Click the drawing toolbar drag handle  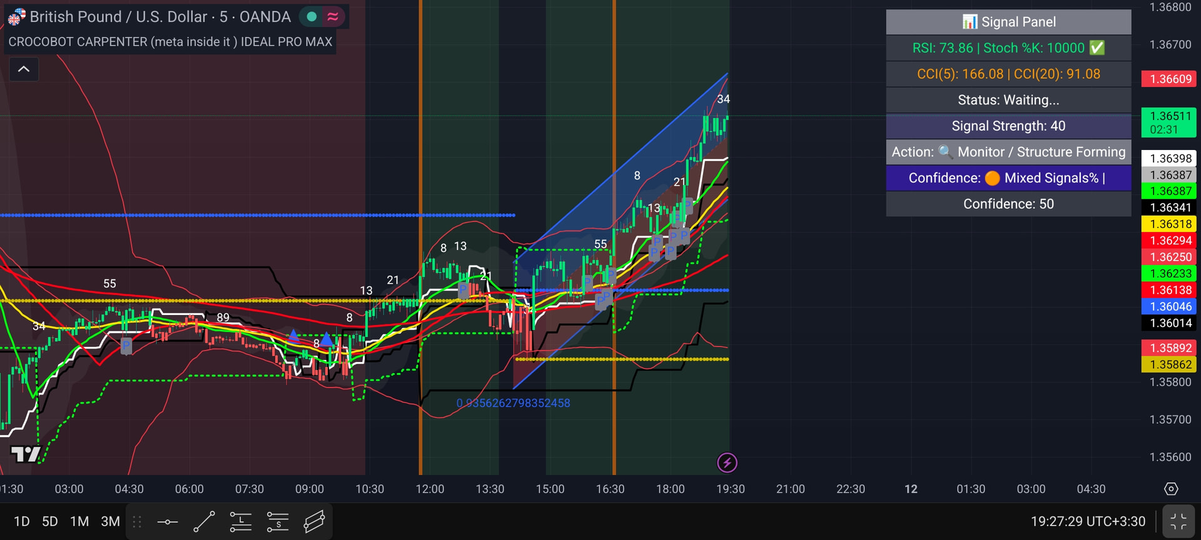(137, 522)
